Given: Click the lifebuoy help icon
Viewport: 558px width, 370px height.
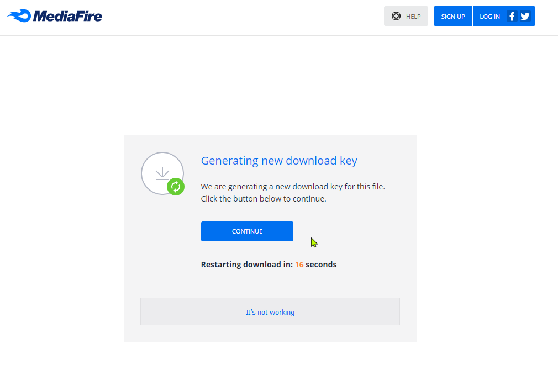Looking at the screenshot, I should point(396,16).
